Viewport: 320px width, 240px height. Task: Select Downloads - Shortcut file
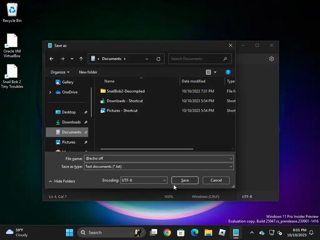click(125, 101)
